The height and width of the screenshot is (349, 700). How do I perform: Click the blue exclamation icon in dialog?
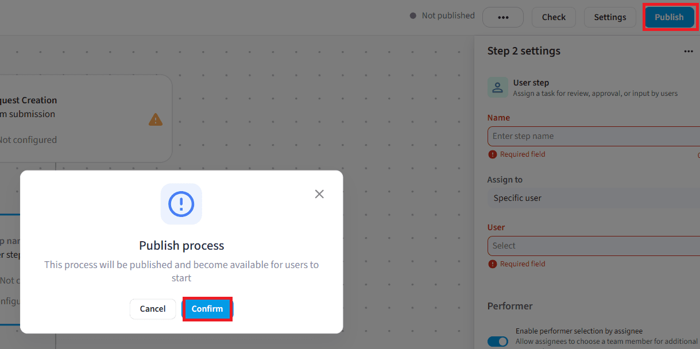click(181, 204)
